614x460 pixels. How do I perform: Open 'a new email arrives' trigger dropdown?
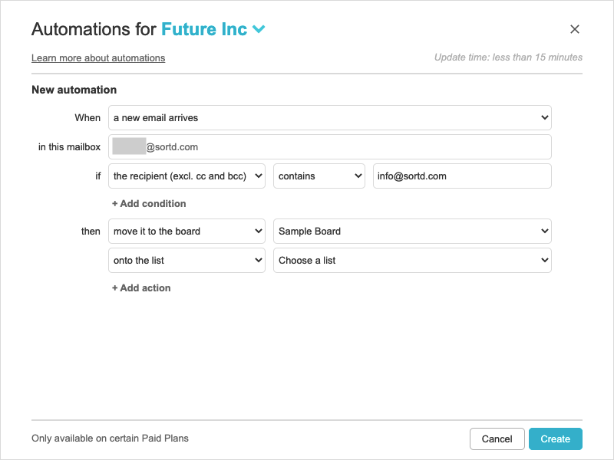(330, 118)
